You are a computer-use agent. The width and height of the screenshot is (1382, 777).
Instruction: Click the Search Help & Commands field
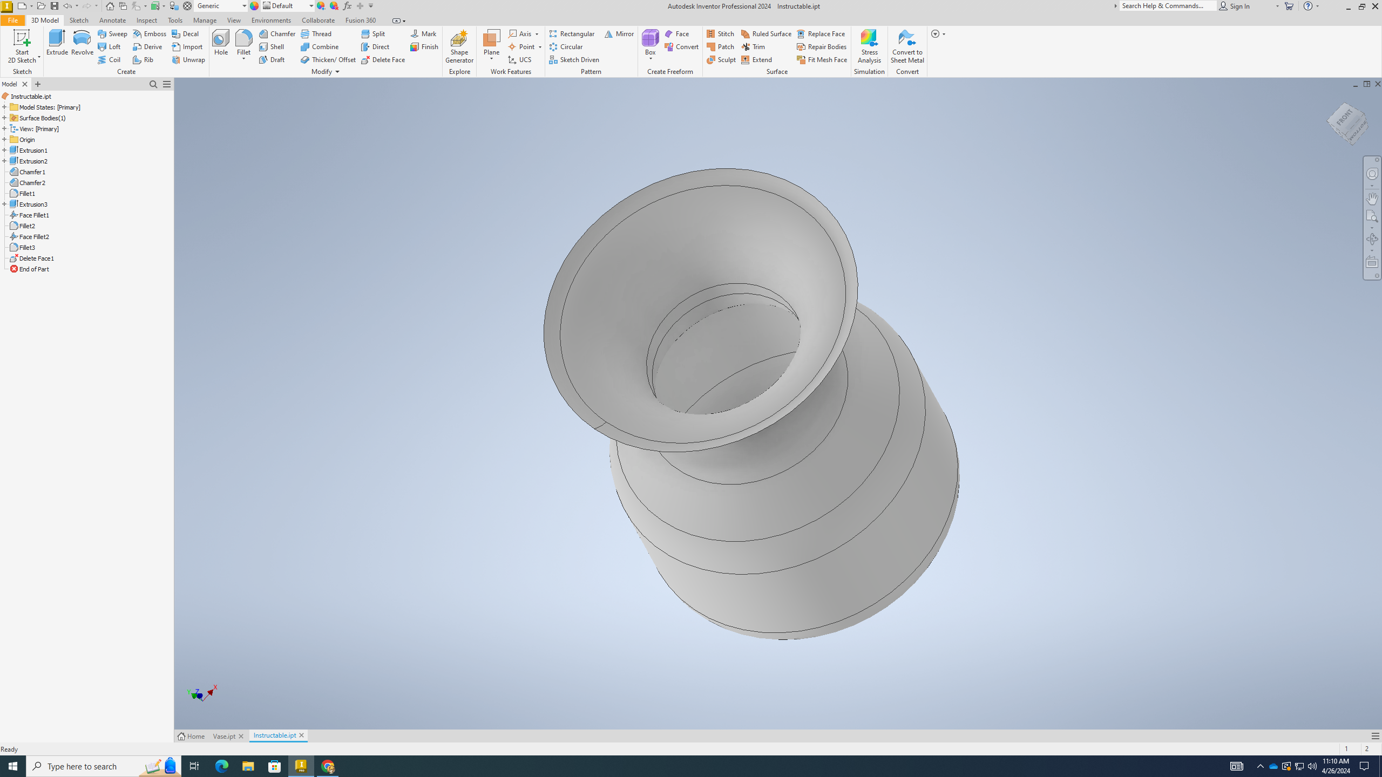coord(1168,6)
